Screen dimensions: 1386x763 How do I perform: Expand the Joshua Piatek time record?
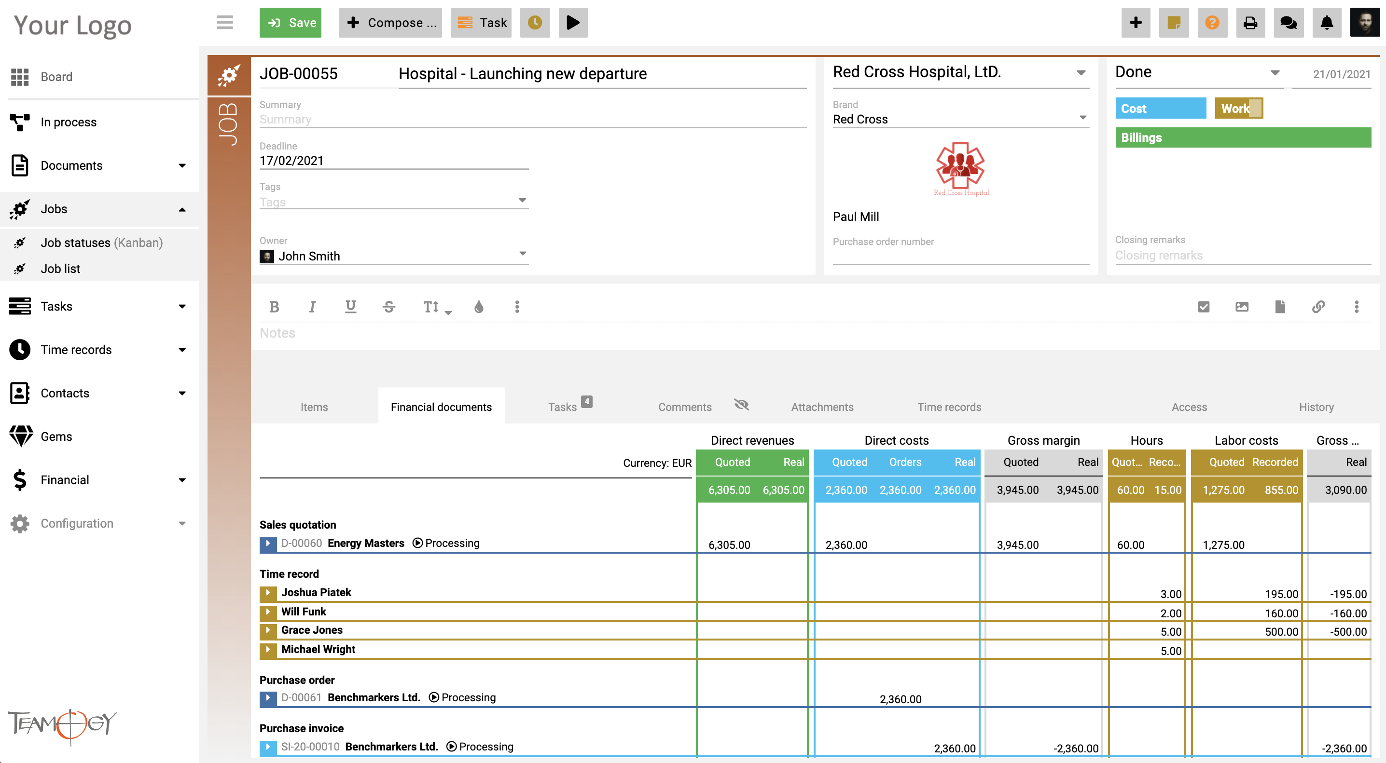(267, 593)
